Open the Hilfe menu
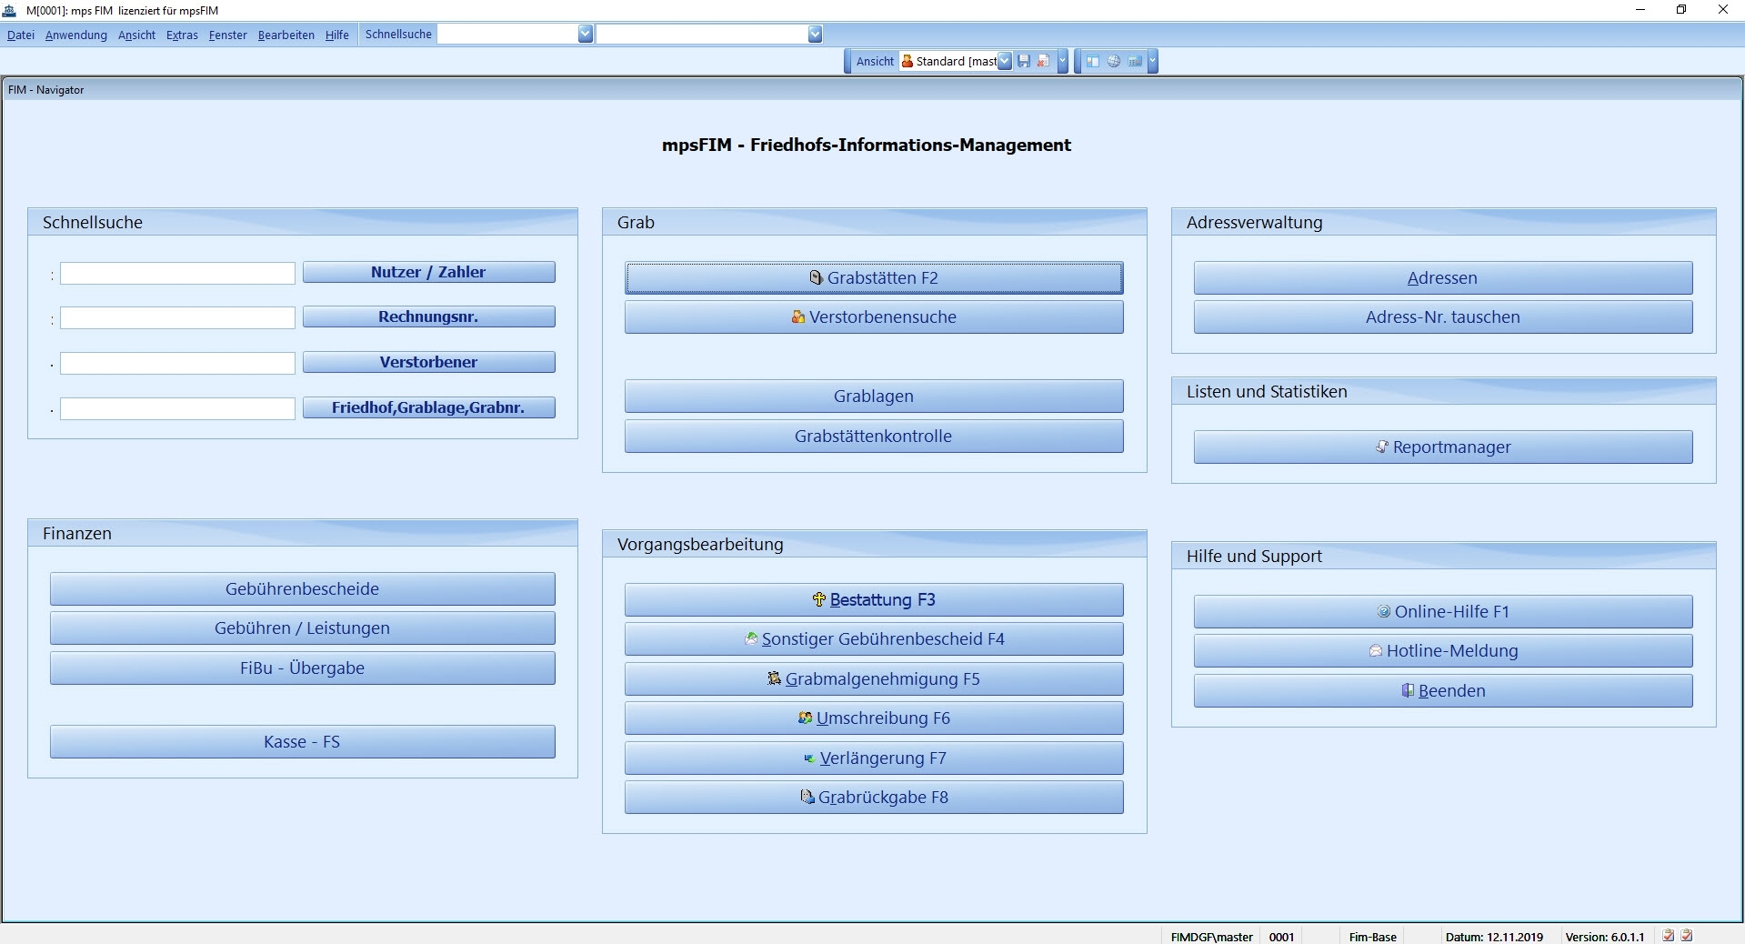Image resolution: width=1745 pixels, height=944 pixels. coord(337,35)
